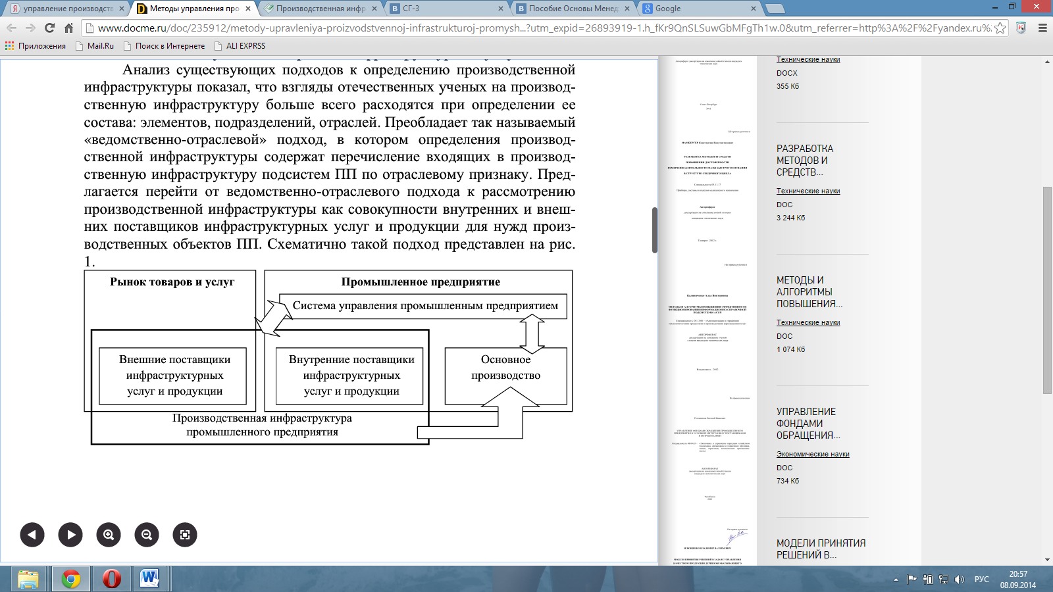Click the volume speaker tray icon

[x=960, y=580]
